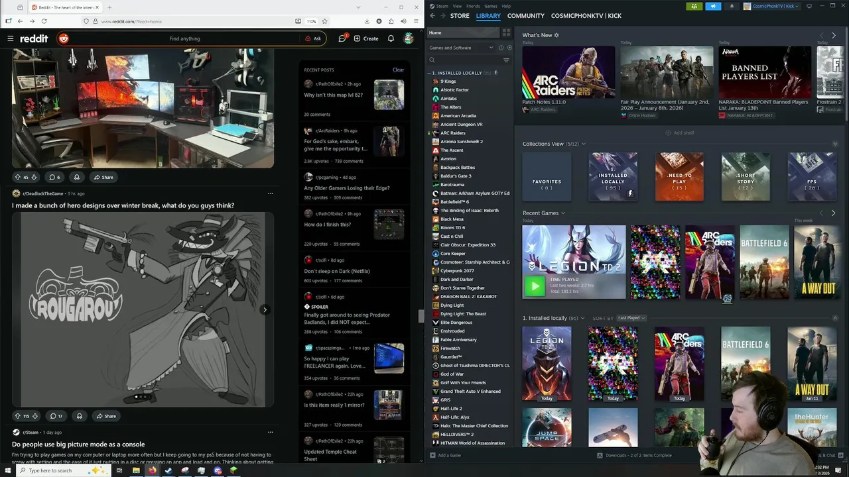
Task: Bookmark this page with the star icon
Action: (324, 21)
